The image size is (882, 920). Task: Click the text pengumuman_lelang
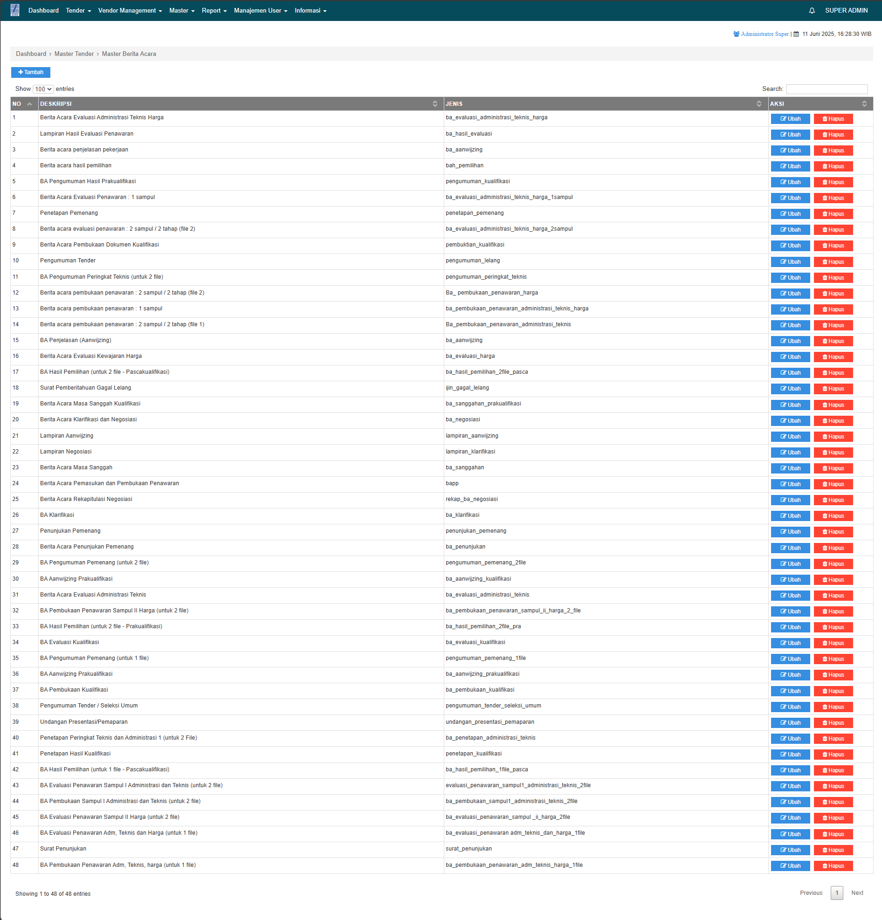473,261
